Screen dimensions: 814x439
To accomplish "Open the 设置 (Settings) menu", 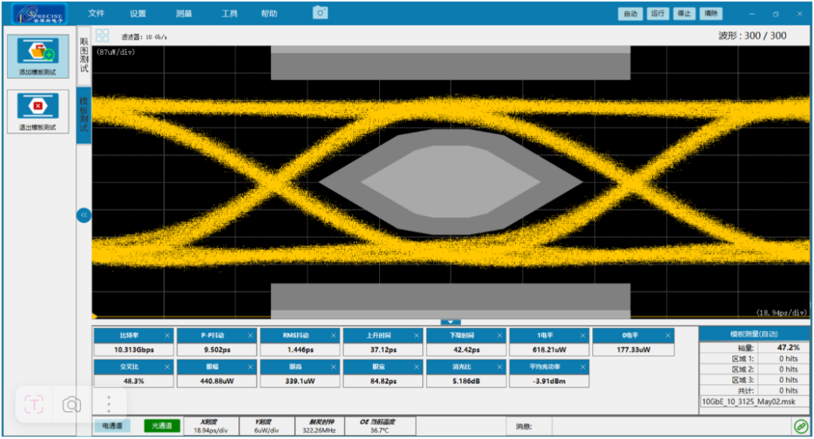I will (x=138, y=13).
